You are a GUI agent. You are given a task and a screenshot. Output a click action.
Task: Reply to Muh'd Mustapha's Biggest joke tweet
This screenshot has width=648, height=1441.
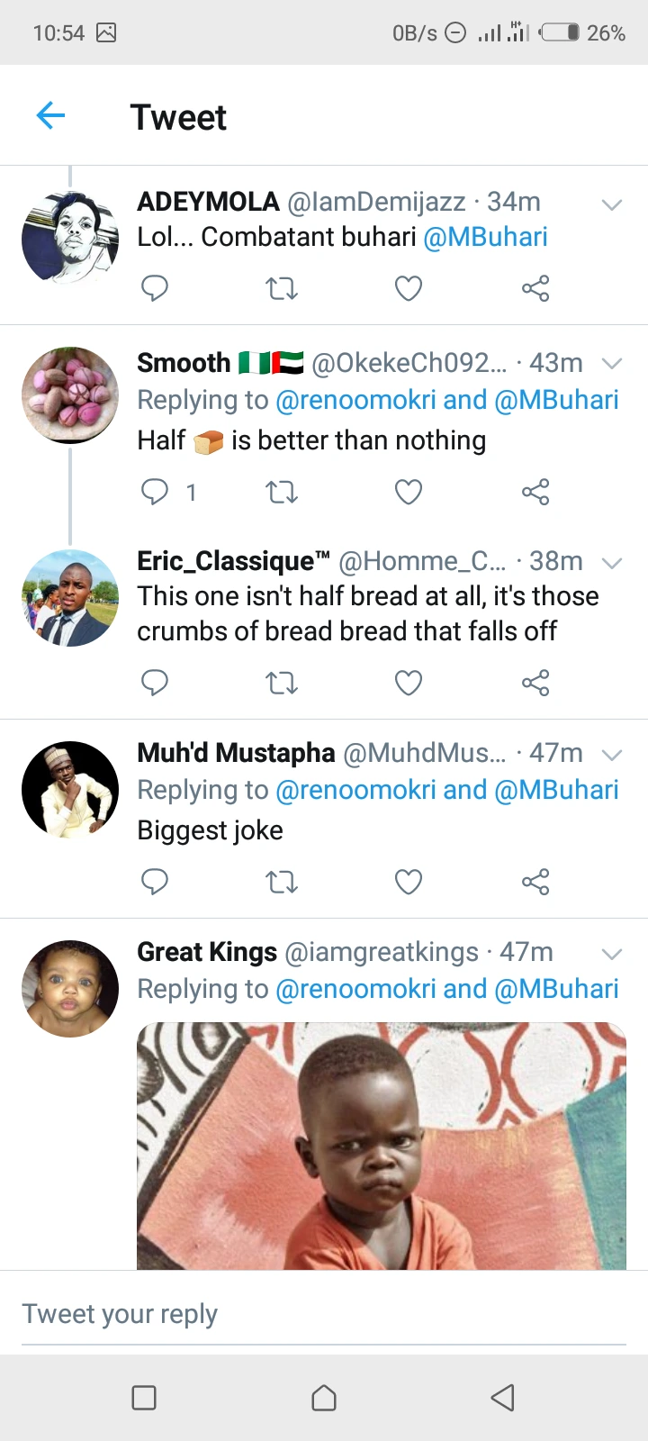[x=155, y=882]
